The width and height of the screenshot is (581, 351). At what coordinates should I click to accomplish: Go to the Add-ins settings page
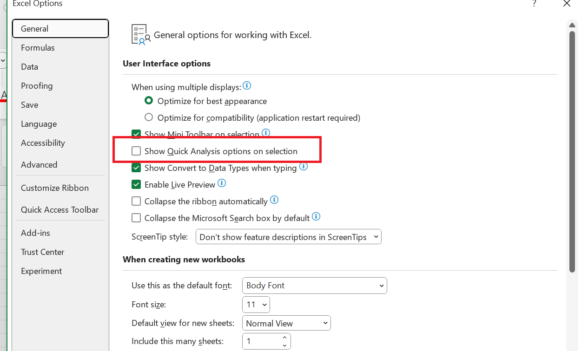35,233
